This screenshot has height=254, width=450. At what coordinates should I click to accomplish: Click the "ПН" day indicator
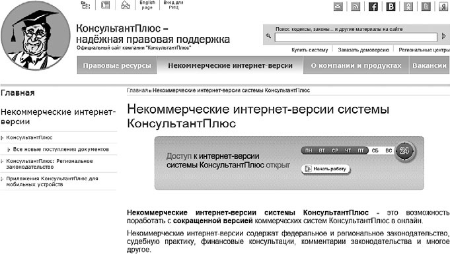(309, 150)
